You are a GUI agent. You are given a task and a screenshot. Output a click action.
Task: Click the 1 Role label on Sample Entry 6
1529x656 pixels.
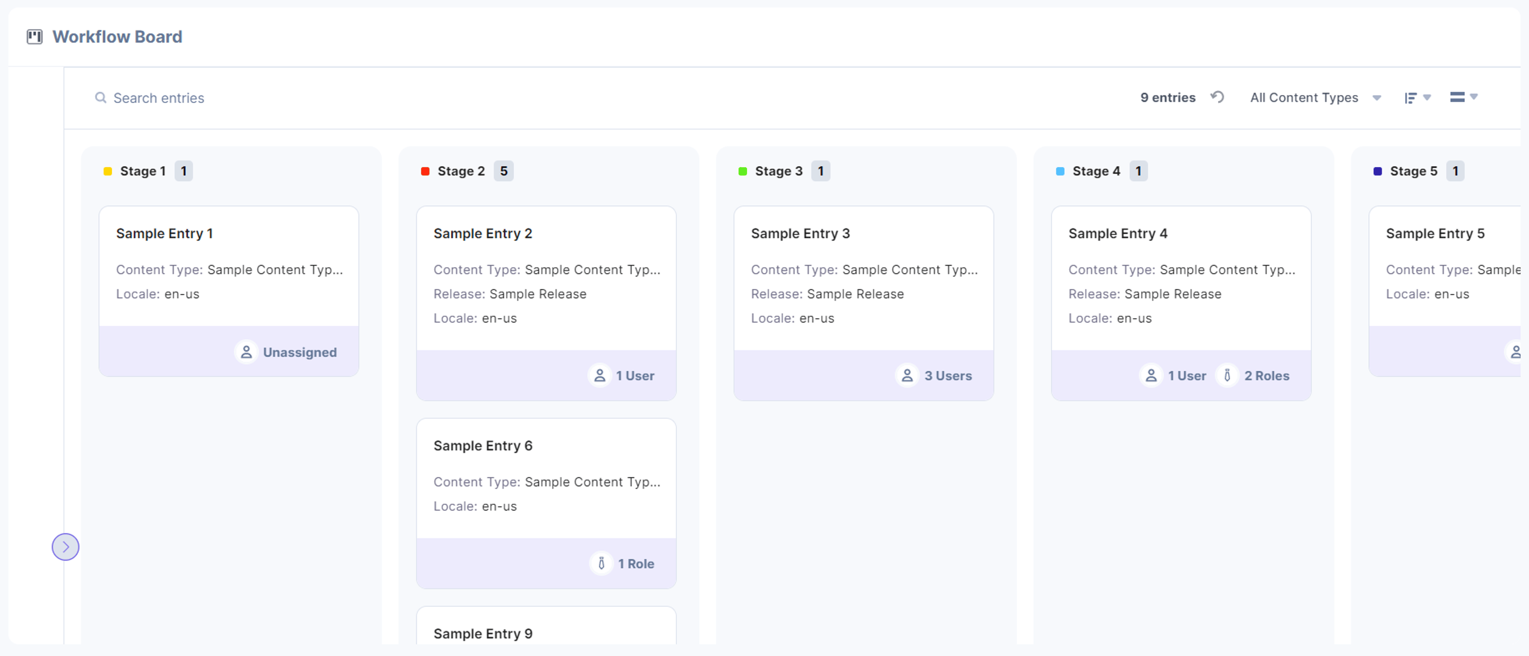[636, 563]
